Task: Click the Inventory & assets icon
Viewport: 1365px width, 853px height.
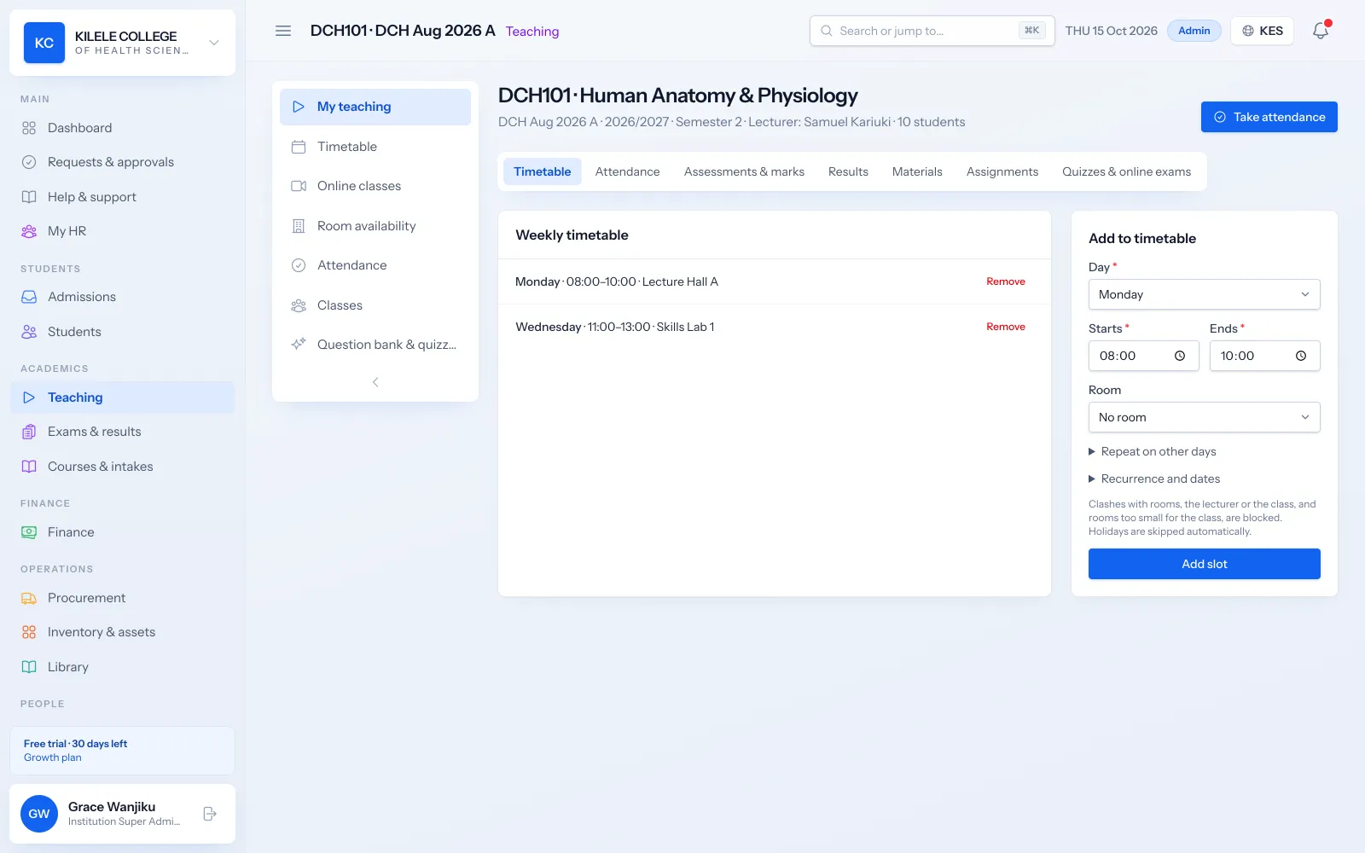Action: coord(29,632)
